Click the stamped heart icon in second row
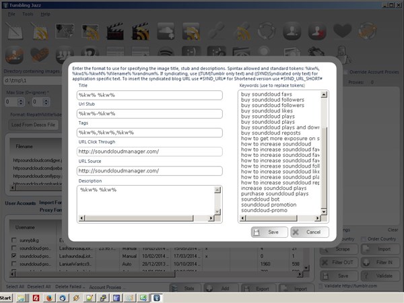Screen dimensions: 404x303 click(40, 55)
